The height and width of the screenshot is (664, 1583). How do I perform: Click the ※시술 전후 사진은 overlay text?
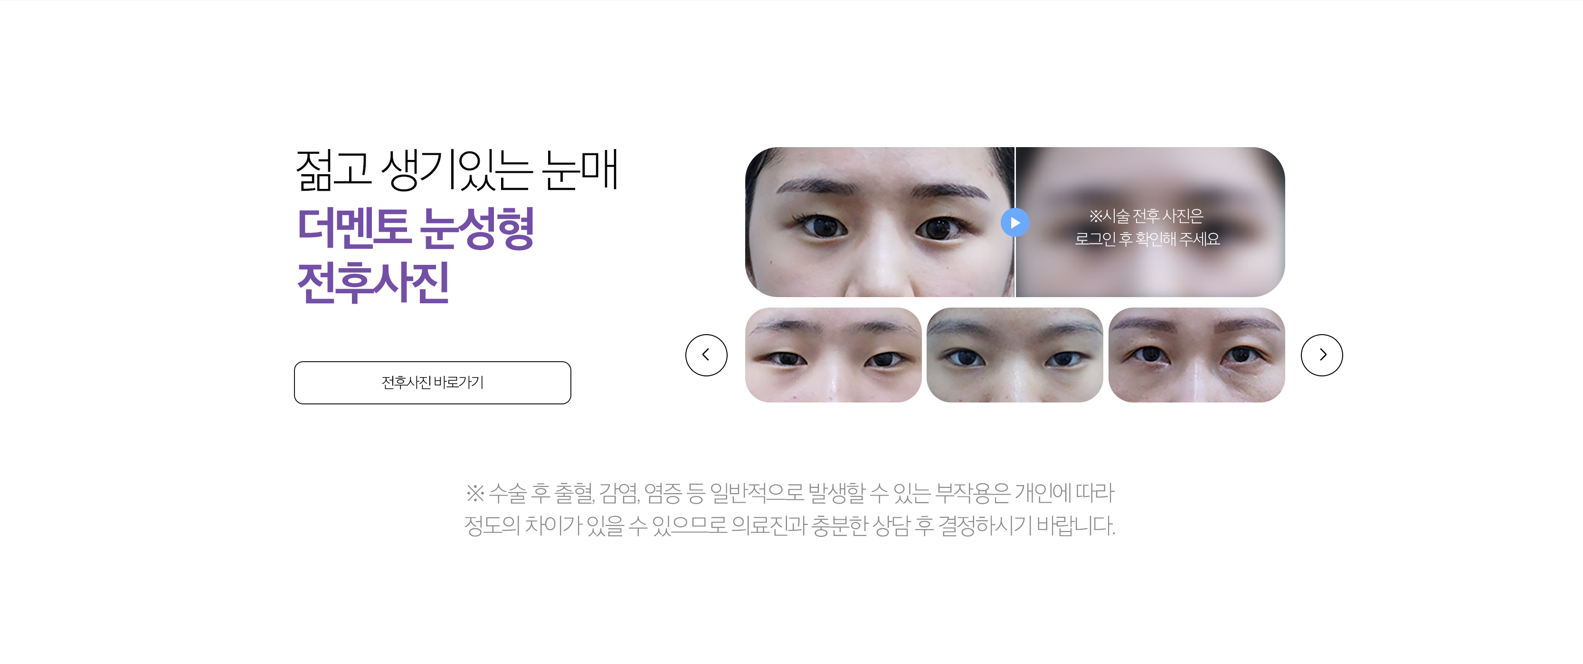[1146, 216]
